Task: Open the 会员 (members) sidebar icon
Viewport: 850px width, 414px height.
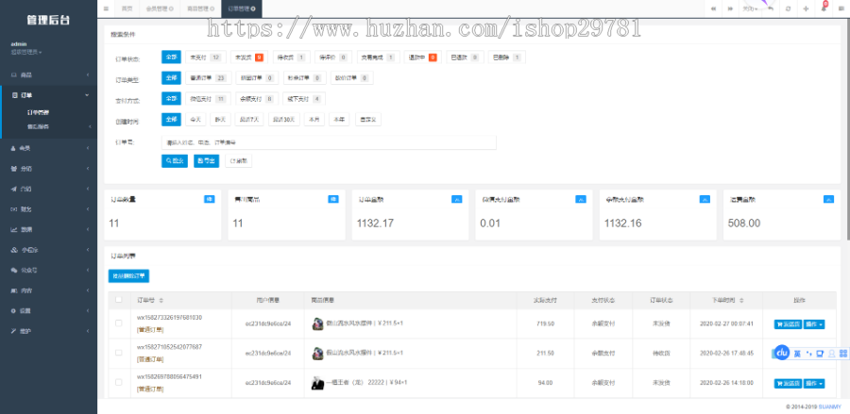Action: (14, 148)
